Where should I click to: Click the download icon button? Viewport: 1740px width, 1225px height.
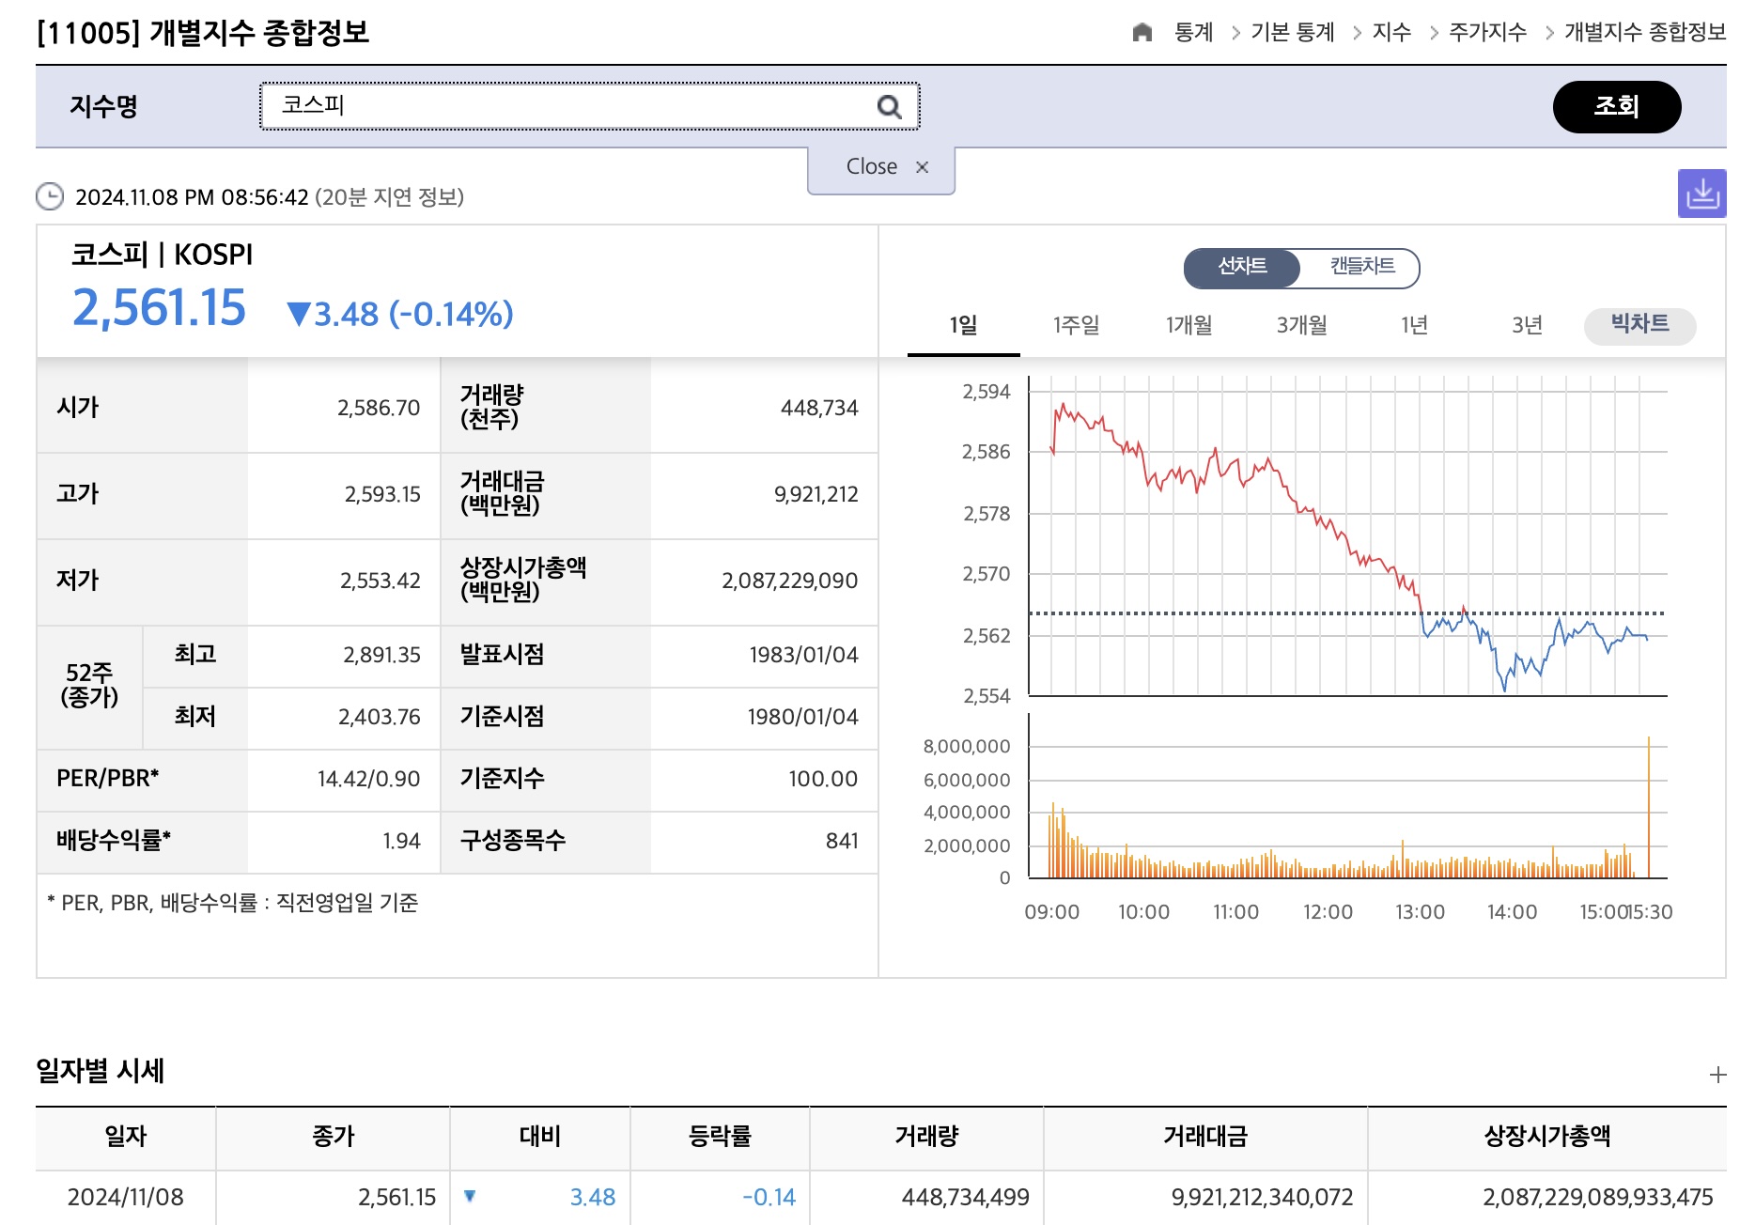coord(1701,194)
